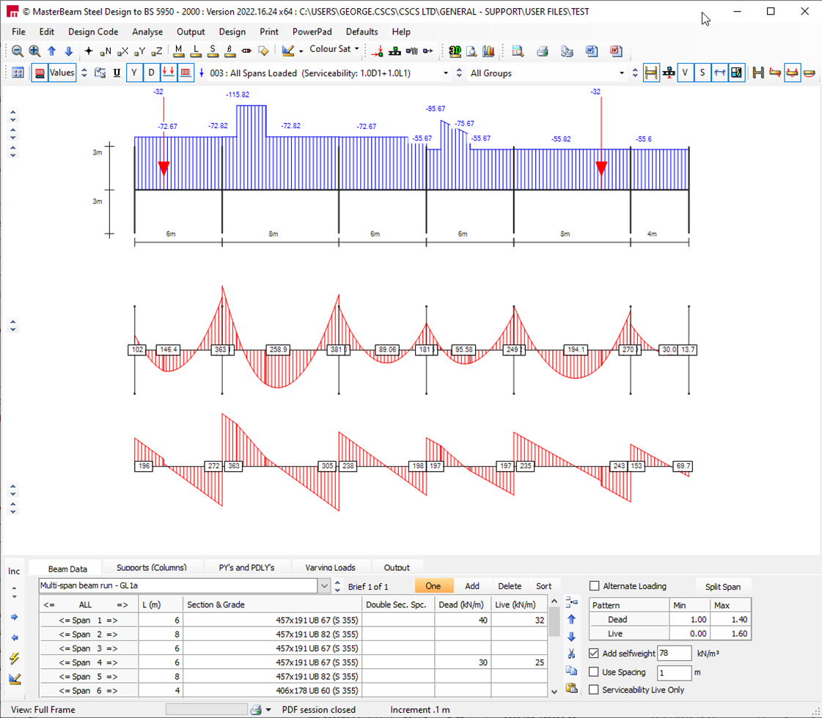Image resolution: width=822 pixels, height=718 pixels.
Task: Click the zoom in magnifier icon
Action: 34,51
